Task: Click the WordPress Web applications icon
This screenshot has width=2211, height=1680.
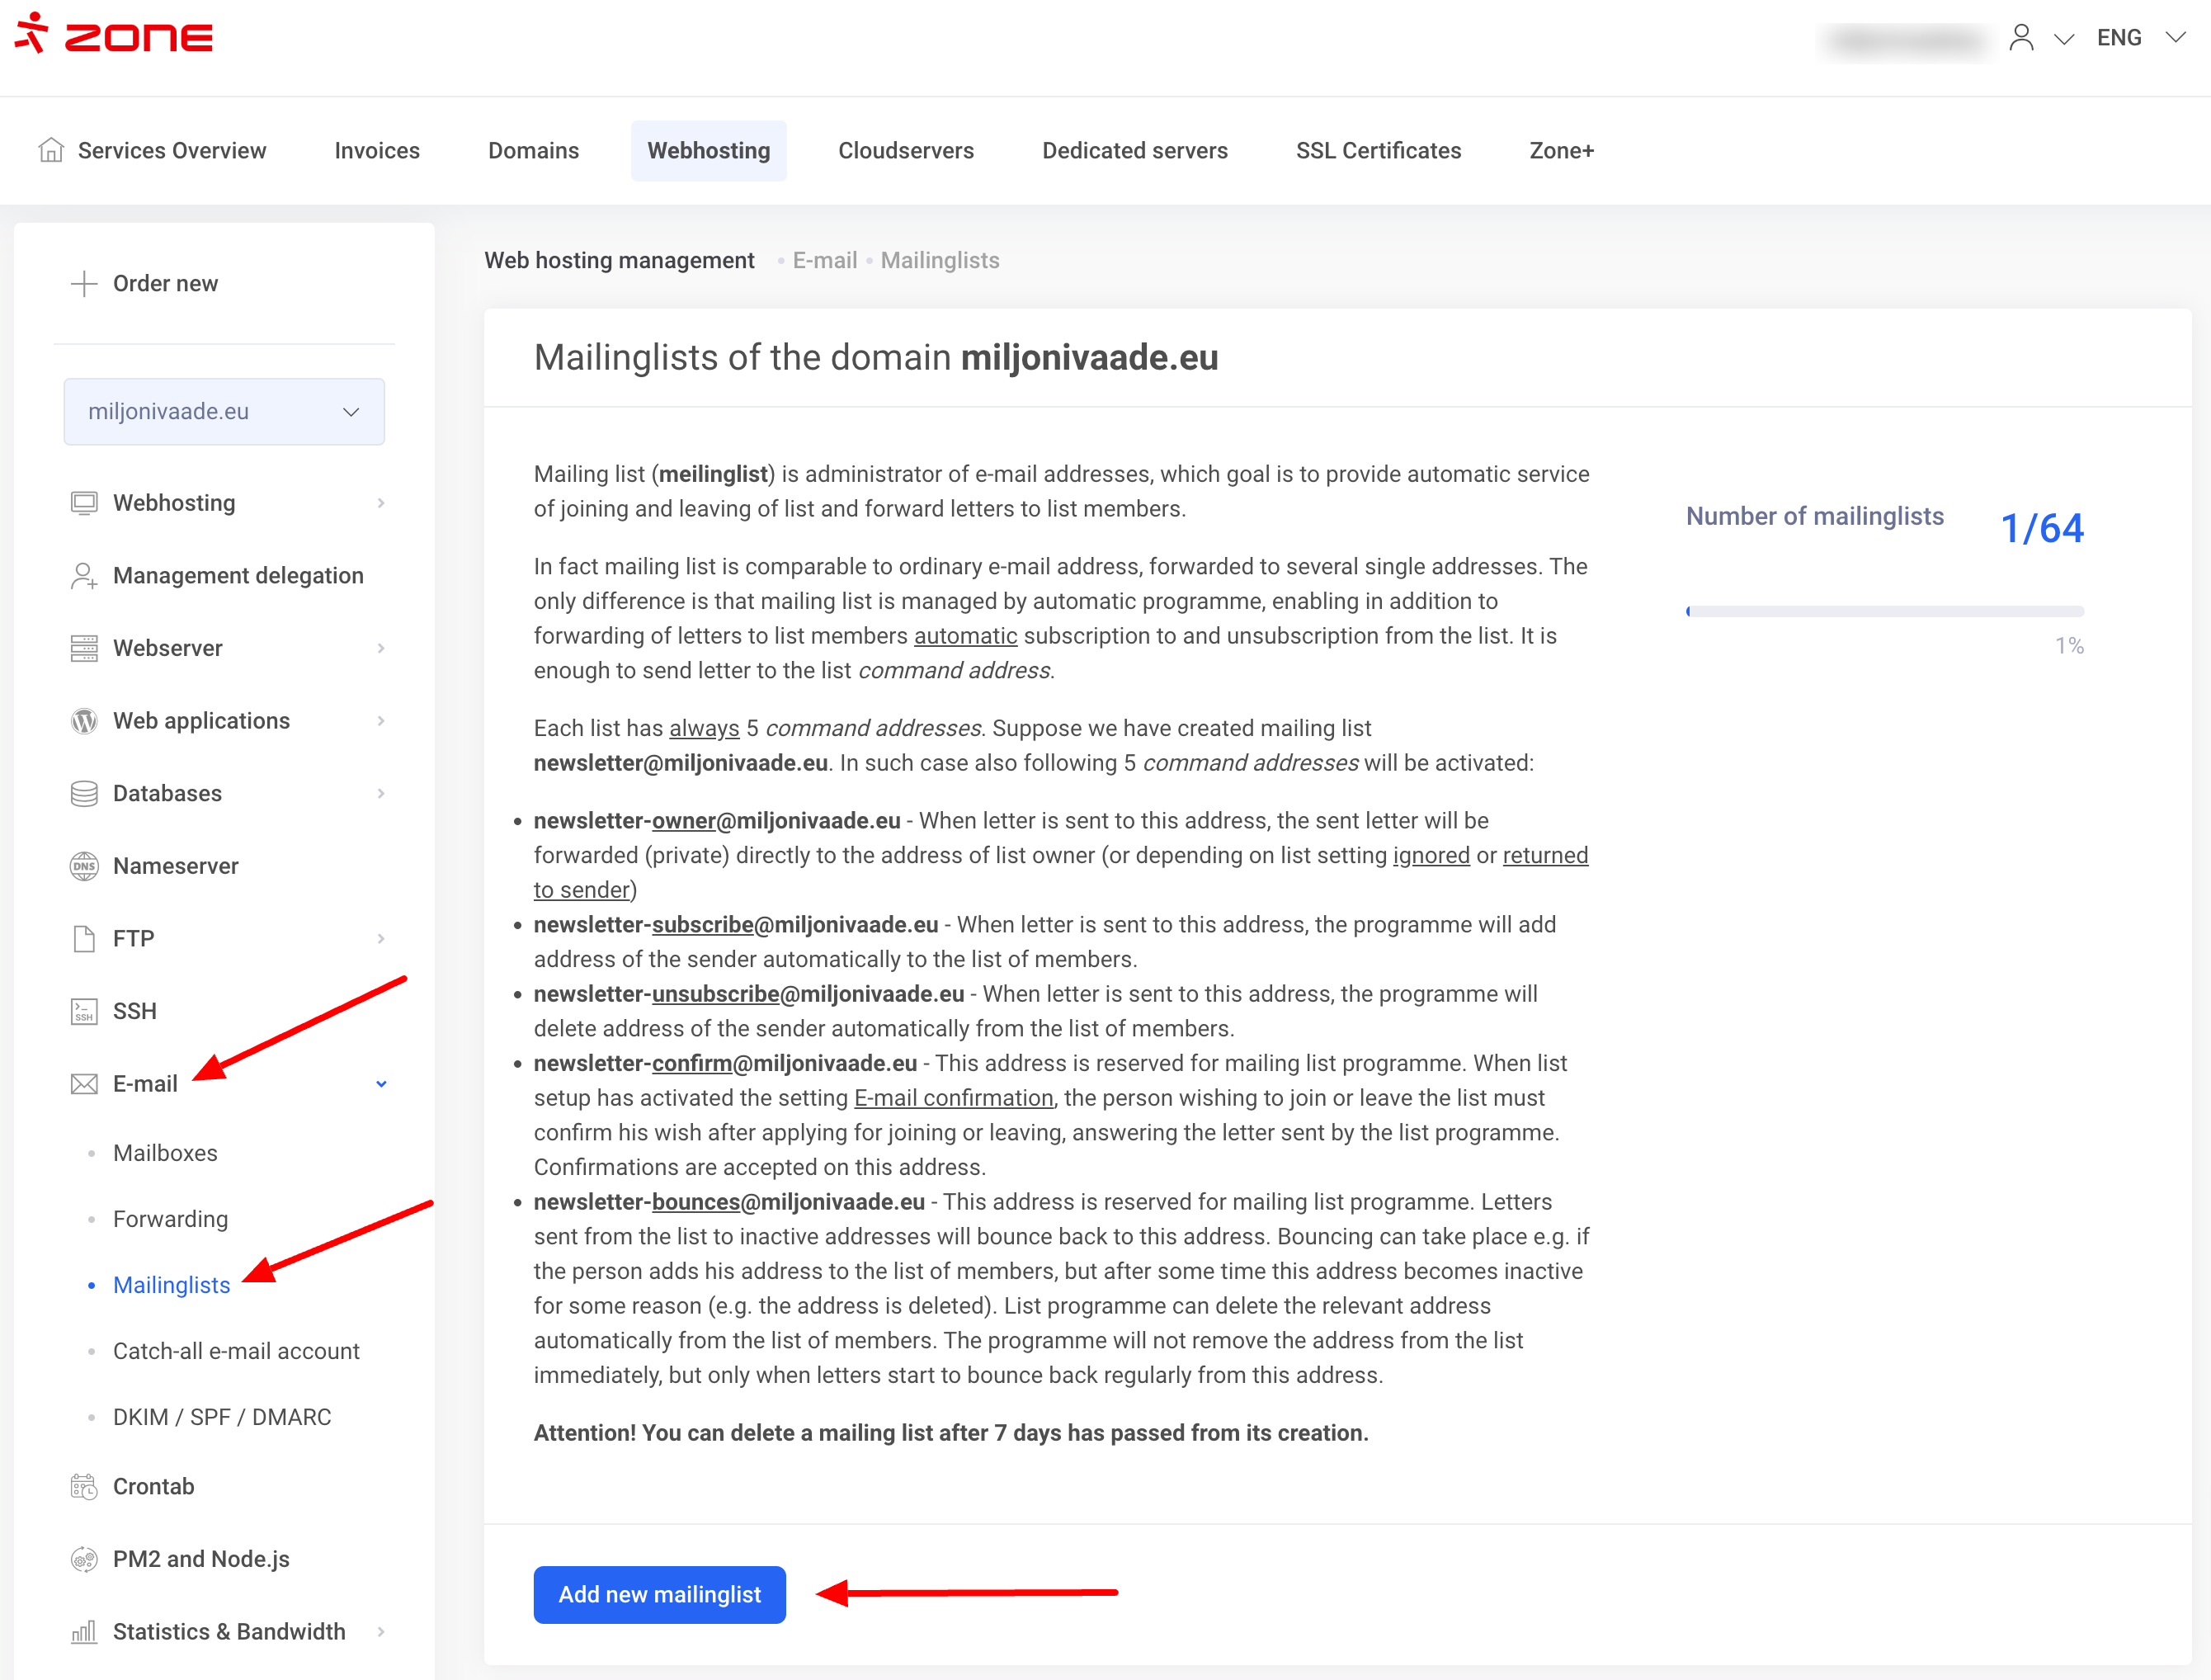Action: click(x=84, y=721)
